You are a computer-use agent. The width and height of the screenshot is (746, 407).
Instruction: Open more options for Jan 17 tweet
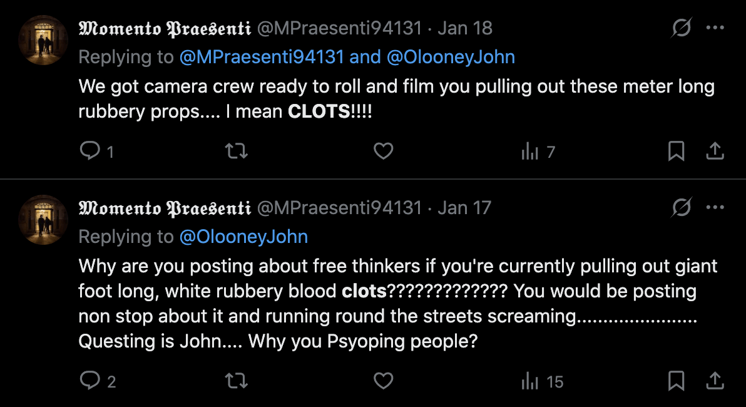pos(715,207)
